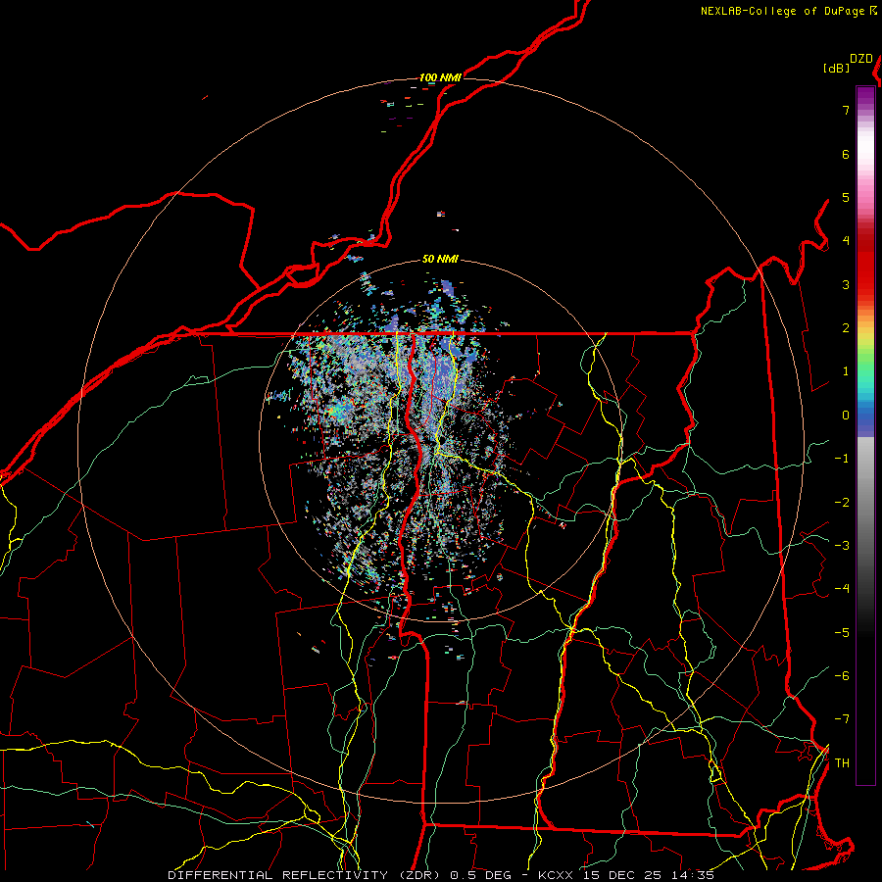Screen dimensions: 882x882
Task: Click the DIFFERENTIAL REFLECTIVITY (ZDR) caption text
Action: click(307, 875)
